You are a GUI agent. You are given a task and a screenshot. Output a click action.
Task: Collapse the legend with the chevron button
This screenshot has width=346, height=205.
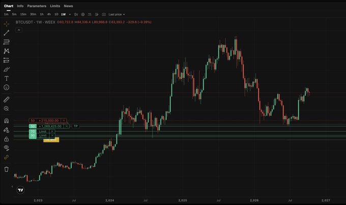pyautogui.click(x=19, y=30)
